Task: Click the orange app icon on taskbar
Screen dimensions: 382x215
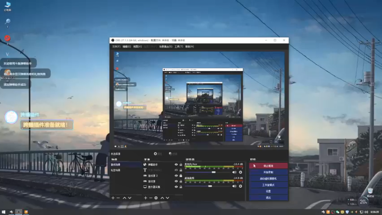Action: [x=26, y=212]
